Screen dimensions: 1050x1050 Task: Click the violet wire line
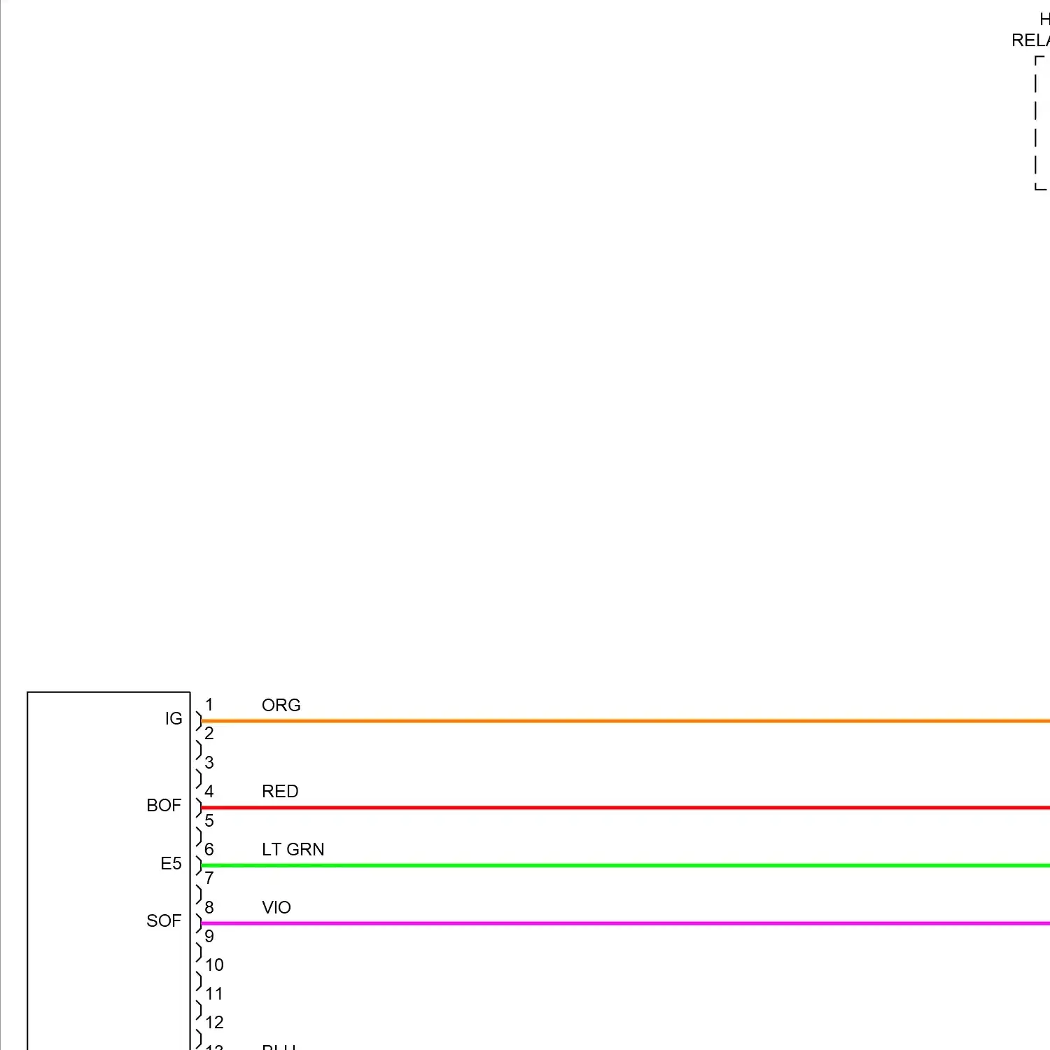[x=625, y=923]
